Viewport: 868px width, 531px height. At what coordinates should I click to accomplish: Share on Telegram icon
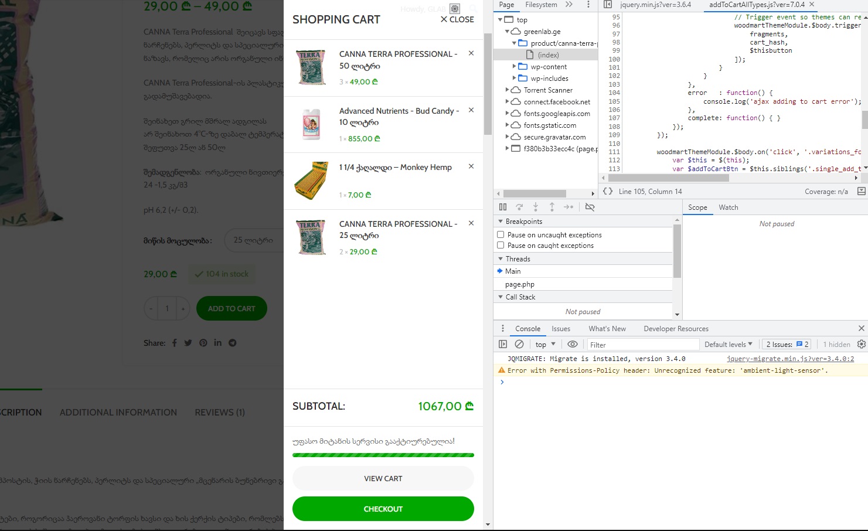[x=233, y=343]
